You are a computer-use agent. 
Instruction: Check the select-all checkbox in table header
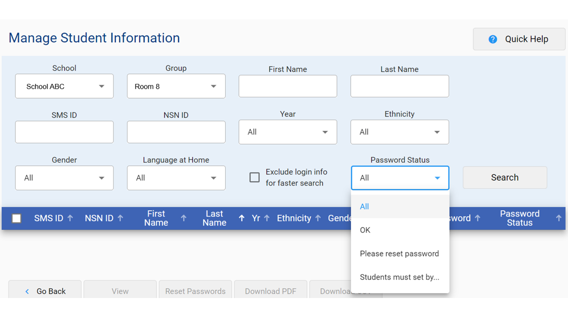tap(17, 218)
